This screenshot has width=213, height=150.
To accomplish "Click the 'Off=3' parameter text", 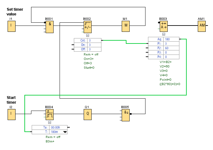I will click(88, 63).
